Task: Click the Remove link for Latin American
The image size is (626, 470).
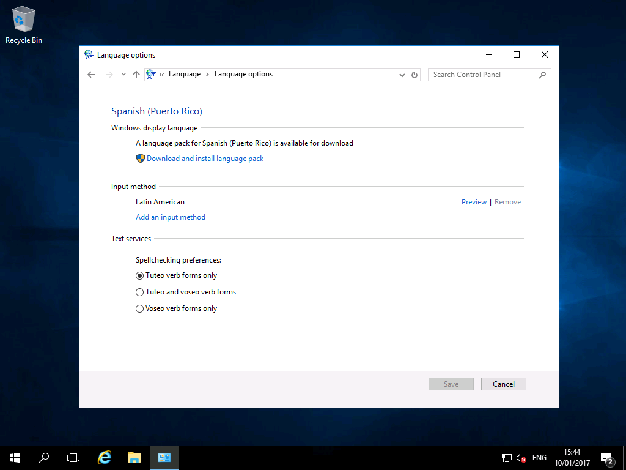Action: tap(507, 202)
